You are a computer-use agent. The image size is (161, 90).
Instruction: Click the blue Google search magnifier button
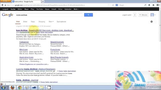(x=88, y=15)
